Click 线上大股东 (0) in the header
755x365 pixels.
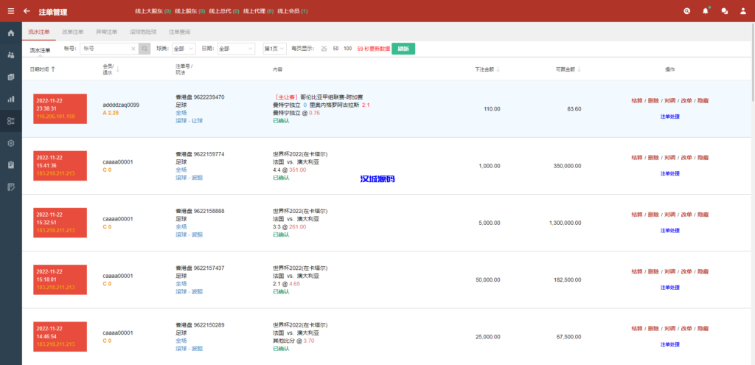click(x=153, y=11)
